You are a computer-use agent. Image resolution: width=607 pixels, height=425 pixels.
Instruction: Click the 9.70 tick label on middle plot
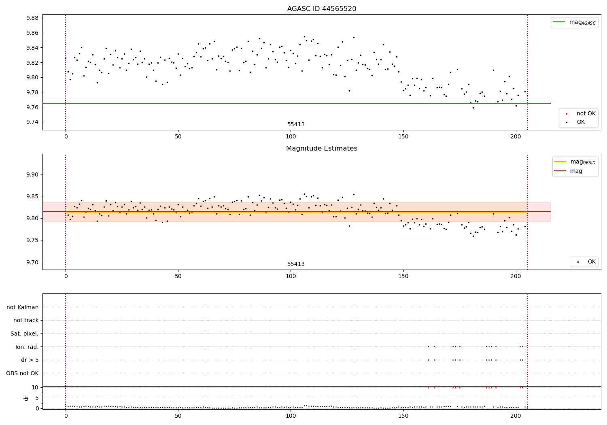tap(32, 262)
